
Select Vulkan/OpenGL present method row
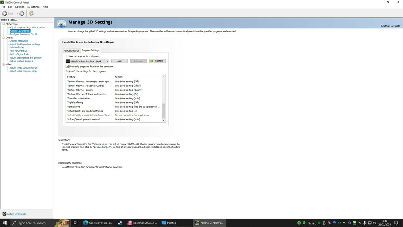click(x=114, y=119)
